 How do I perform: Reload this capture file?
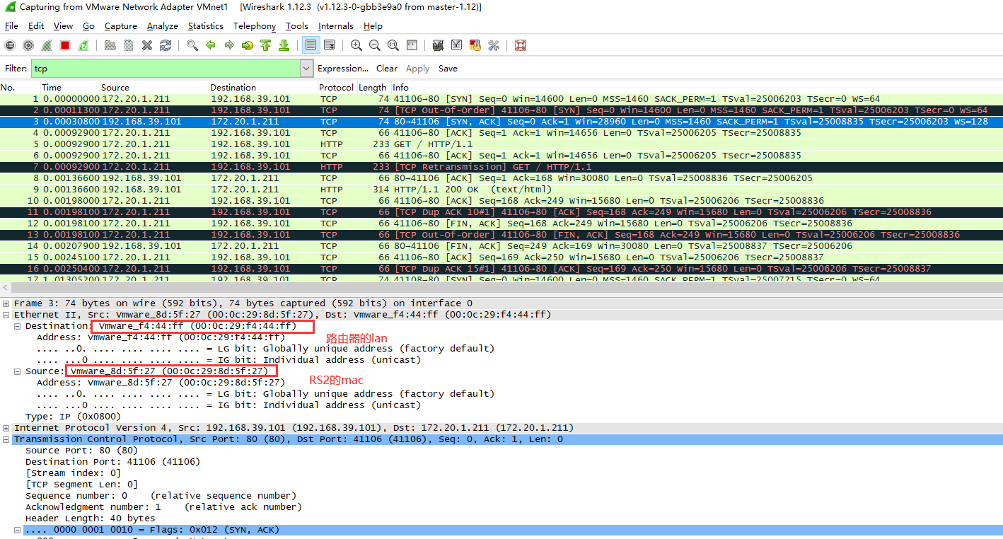coord(166,45)
